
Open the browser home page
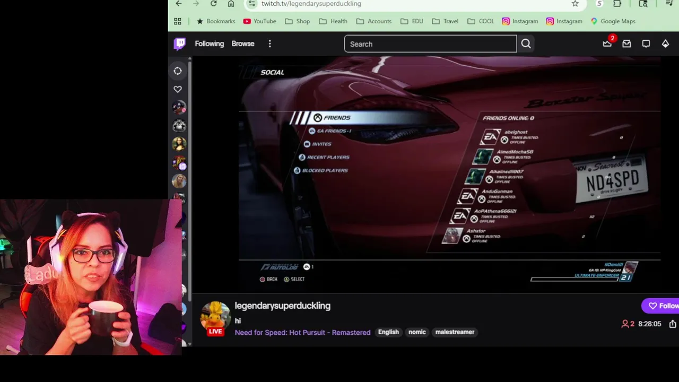(x=231, y=4)
